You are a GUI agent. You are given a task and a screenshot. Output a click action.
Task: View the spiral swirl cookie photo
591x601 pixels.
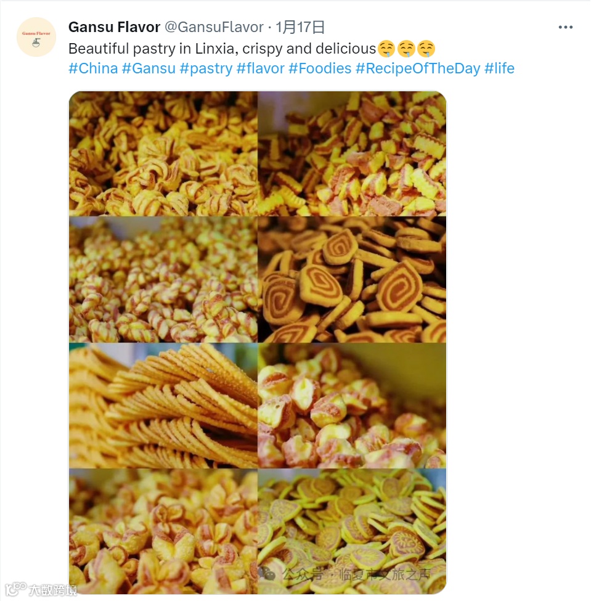[353, 279]
